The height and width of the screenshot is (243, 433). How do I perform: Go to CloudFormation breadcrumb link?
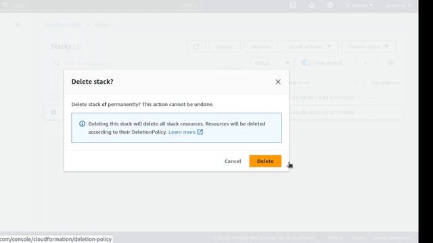[x=62, y=24]
